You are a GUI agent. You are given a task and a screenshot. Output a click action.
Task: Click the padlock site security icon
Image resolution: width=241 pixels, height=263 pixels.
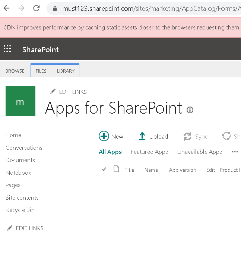coord(55,9)
